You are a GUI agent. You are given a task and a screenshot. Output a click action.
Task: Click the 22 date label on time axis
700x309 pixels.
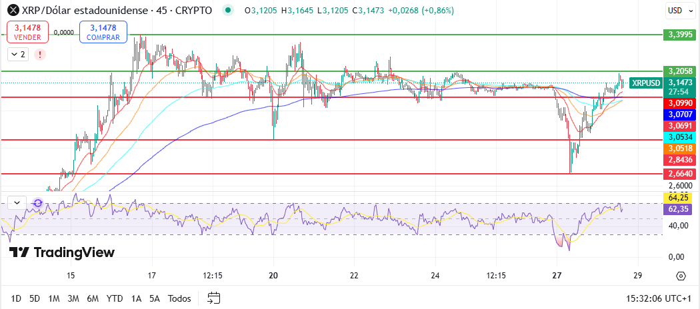(x=354, y=275)
